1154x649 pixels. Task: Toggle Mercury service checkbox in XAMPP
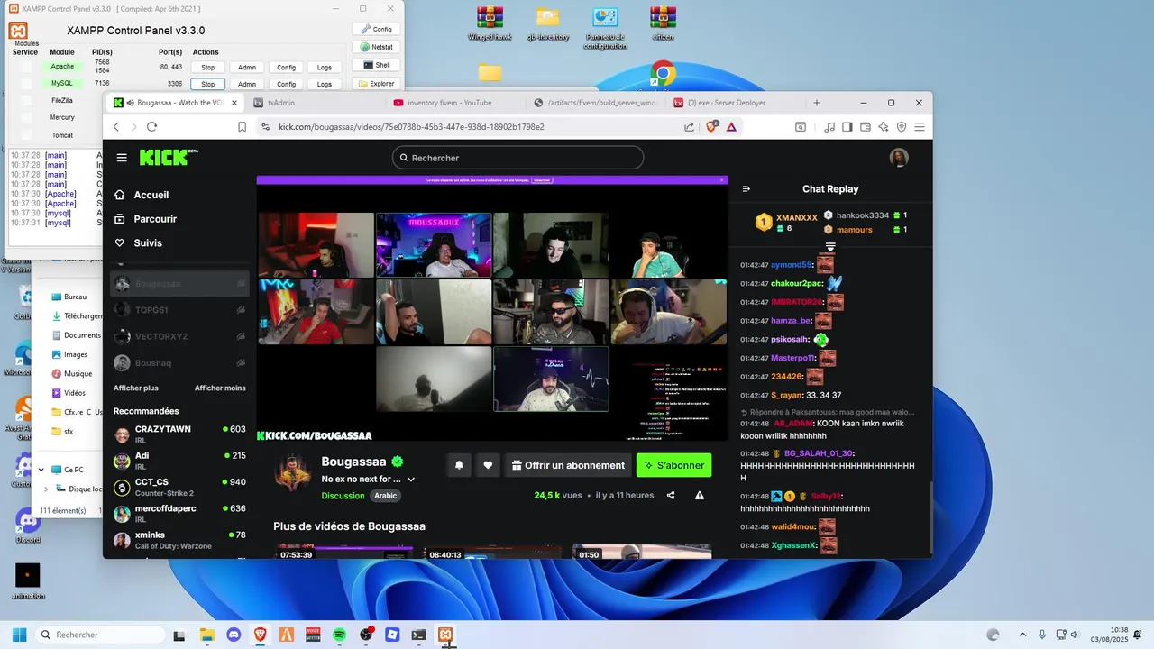[26, 117]
